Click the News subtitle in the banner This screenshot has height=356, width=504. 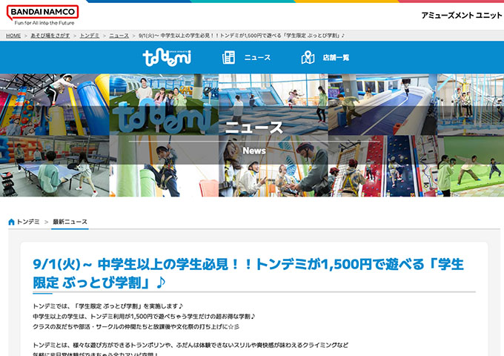tap(254, 151)
